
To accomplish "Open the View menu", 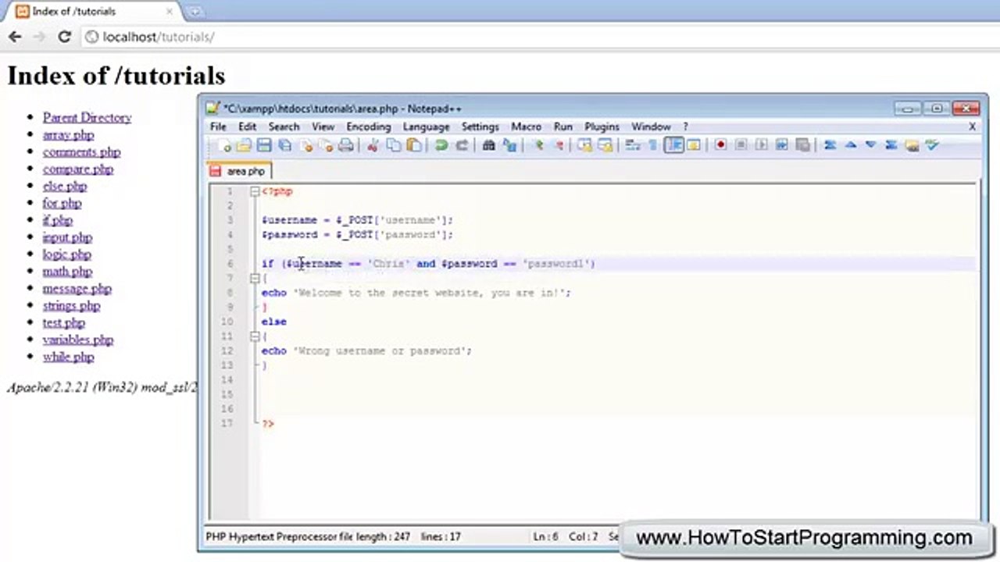I will 323,126.
